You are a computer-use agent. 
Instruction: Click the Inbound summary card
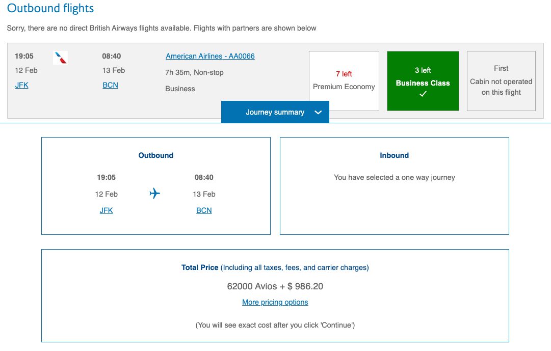(393, 185)
